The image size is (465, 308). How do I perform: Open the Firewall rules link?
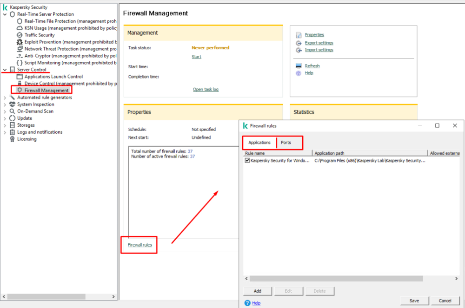(139, 245)
